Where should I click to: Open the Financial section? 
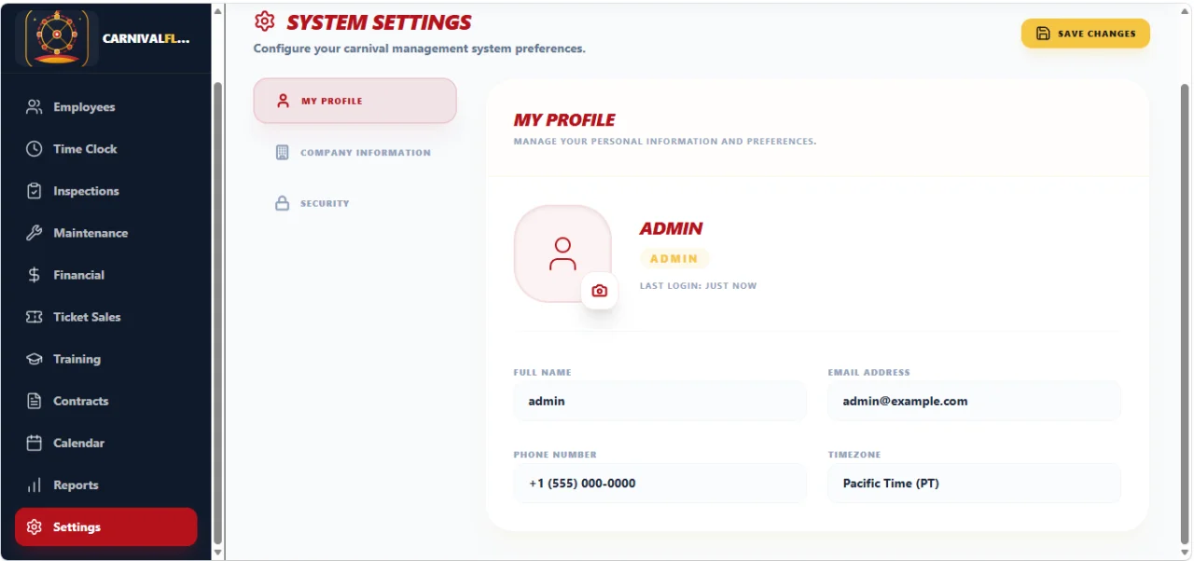(106, 275)
